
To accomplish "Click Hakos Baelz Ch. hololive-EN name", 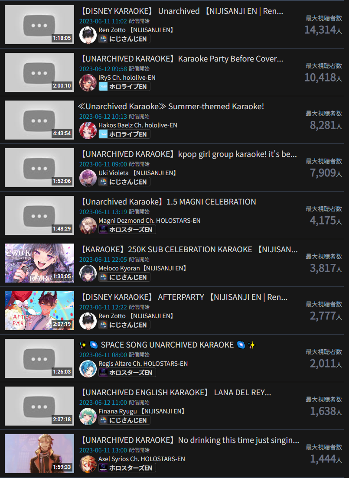I will pos(137,125).
